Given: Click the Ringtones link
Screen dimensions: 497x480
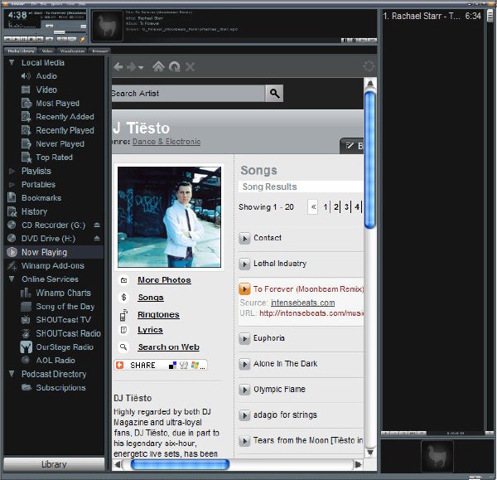Looking at the screenshot, I should click(158, 314).
